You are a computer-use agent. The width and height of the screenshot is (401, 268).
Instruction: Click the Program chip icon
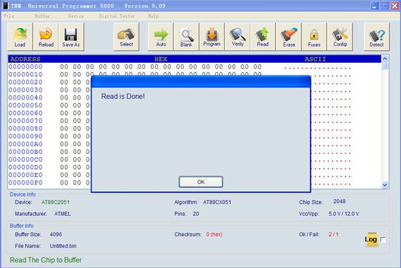click(x=212, y=36)
